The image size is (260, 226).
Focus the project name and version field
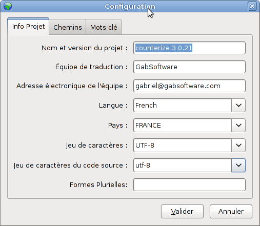(x=189, y=48)
